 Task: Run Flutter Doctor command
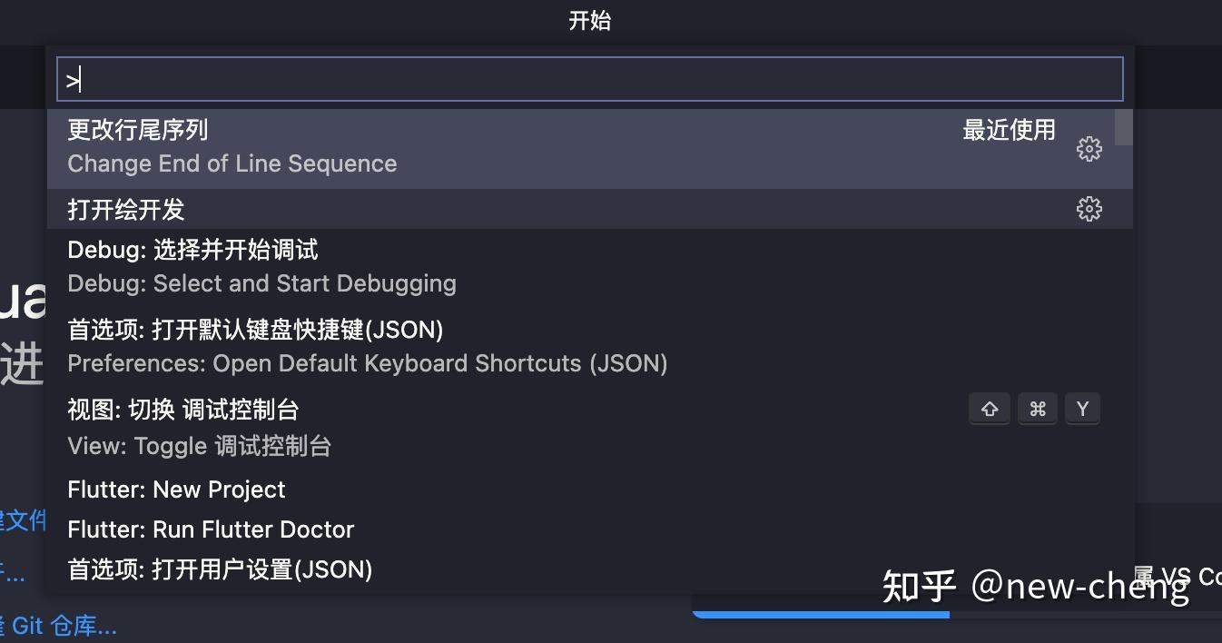[211, 529]
